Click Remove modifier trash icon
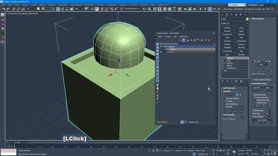The image size is (278, 156). tap(236, 81)
